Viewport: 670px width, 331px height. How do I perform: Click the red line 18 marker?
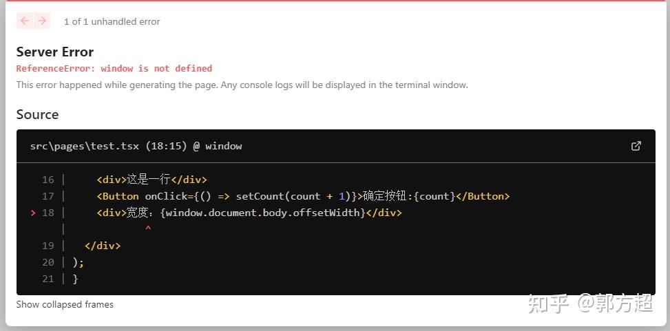(x=33, y=213)
